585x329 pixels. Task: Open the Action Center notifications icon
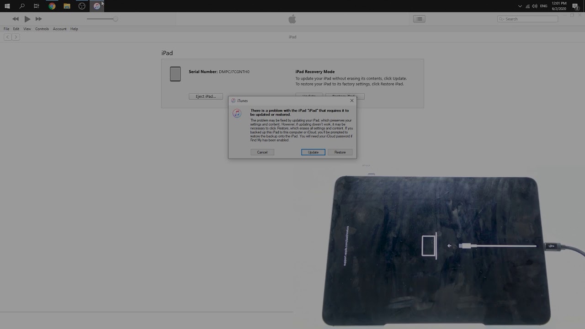575,6
